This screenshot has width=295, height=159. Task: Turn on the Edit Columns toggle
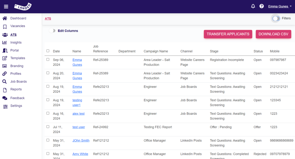(x=52, y=30)
